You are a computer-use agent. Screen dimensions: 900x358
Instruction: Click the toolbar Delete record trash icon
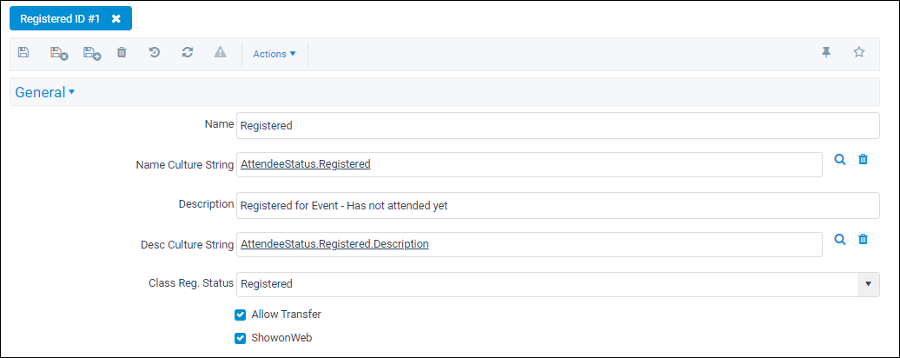click(x=122, y=53)
